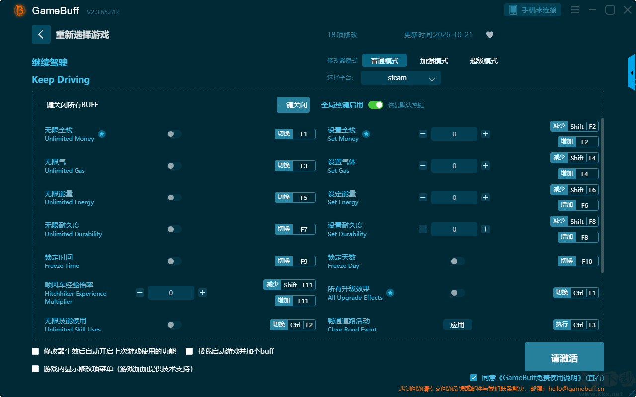The height and width of the screenshot is (397, 636).
Task: Disable the global hotkey toggle 全局热键启用
Action: [376, 105]
